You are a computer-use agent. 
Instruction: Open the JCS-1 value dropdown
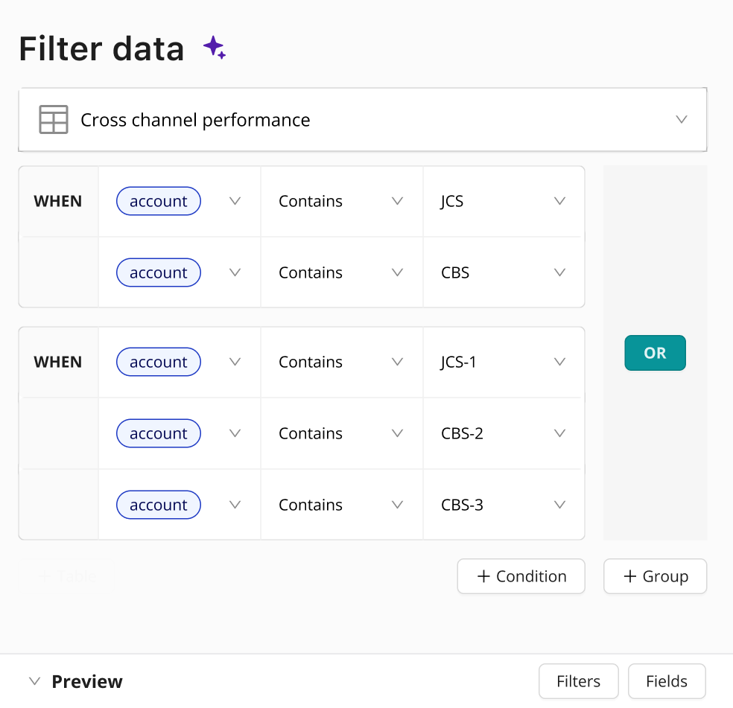[560, 362]
